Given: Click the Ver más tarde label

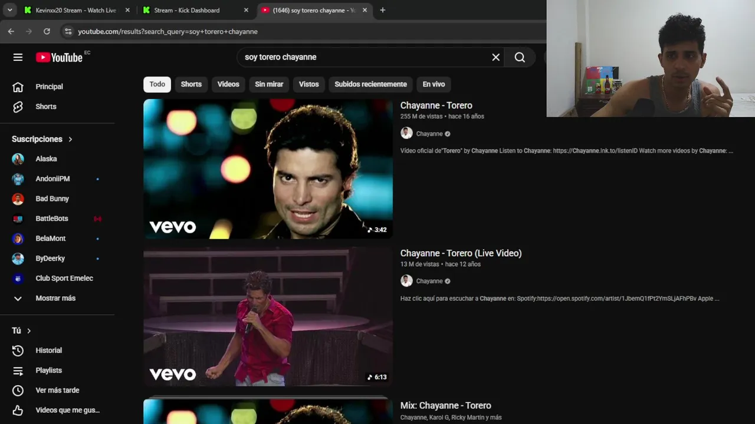Looking at the screenshot, I should (x=57, y=390).
